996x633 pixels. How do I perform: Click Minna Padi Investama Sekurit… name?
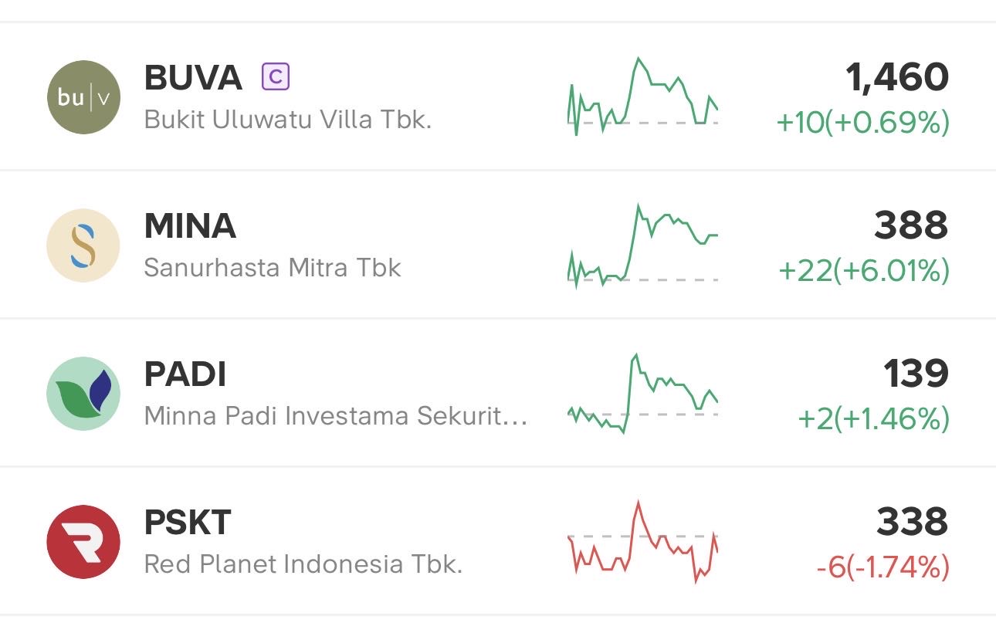tap(336, 416)
